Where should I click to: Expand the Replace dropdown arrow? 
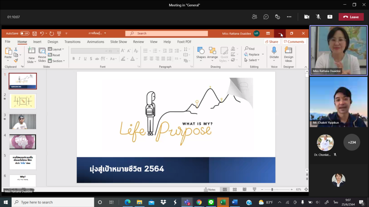[x=263, y=55]
